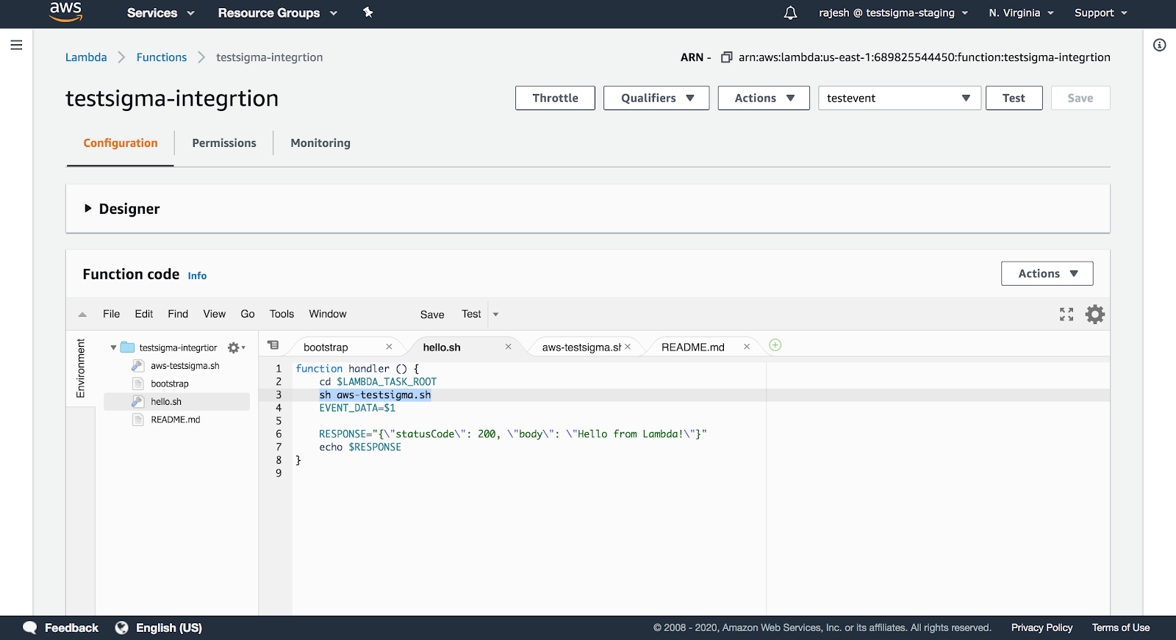
Task: Close the bootstrap editor tab
Action: click(x=389, y=347)
